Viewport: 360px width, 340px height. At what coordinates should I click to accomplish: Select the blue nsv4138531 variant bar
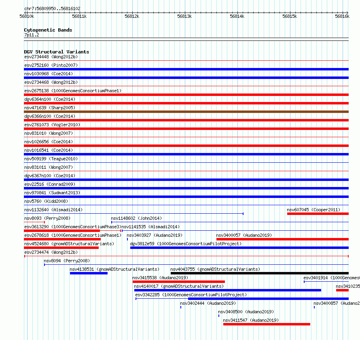click(x=89, y=273)
